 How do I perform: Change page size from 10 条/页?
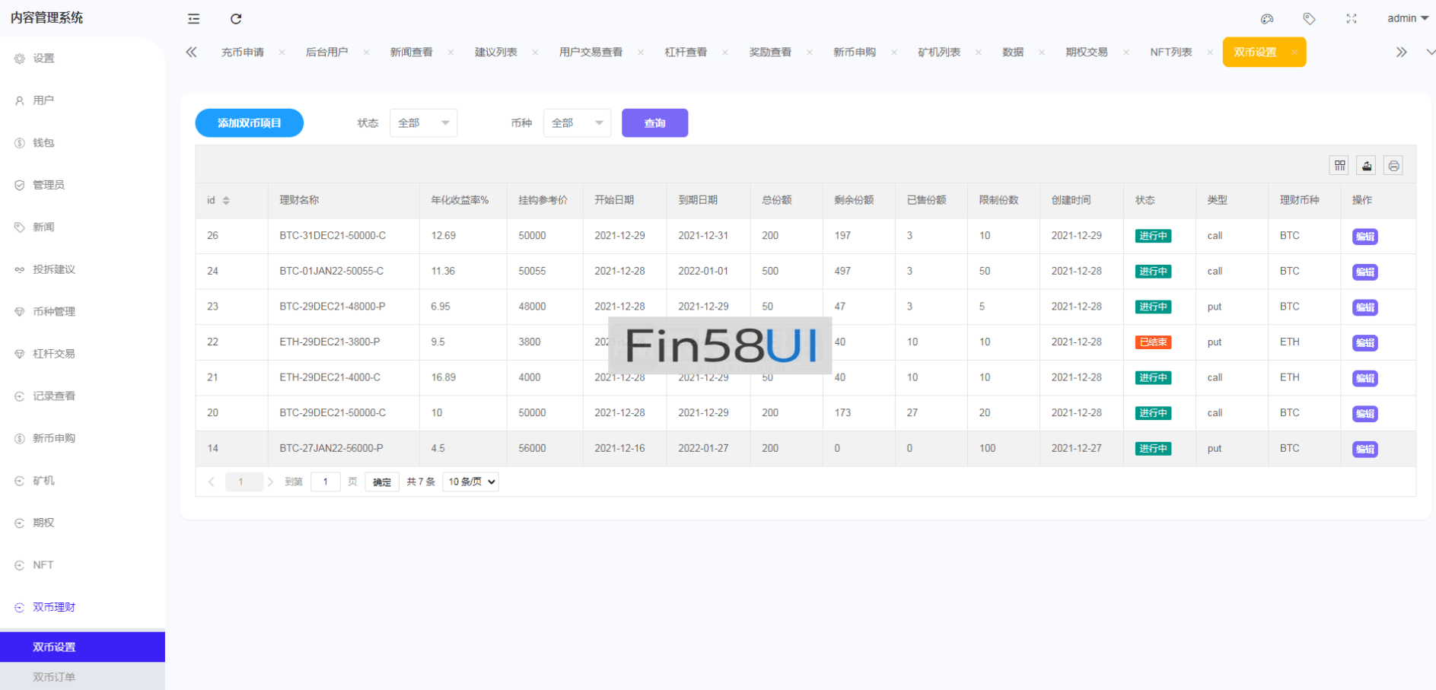pos(470,482)
